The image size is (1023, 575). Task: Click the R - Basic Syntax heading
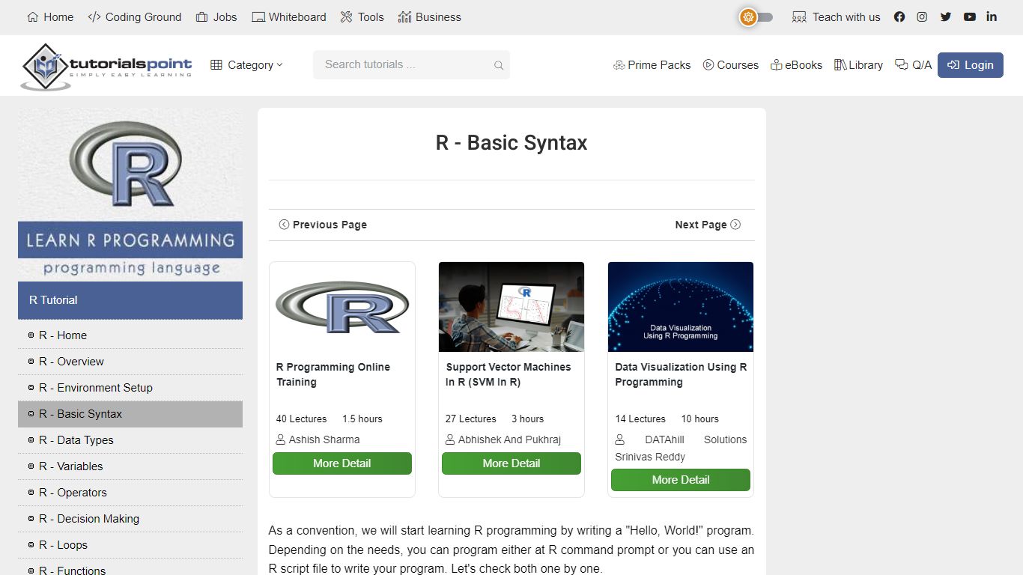(511, 143)
